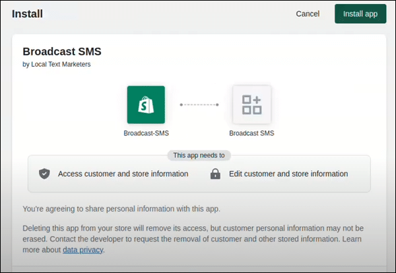Click the shield checkmark access icon
Screen dimensions: 396x273
tap(44, 174)
